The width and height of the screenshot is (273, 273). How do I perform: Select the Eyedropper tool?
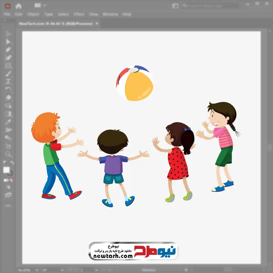pos(8,122)
